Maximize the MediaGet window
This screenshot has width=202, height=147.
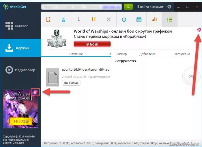[x=188, y=7]
